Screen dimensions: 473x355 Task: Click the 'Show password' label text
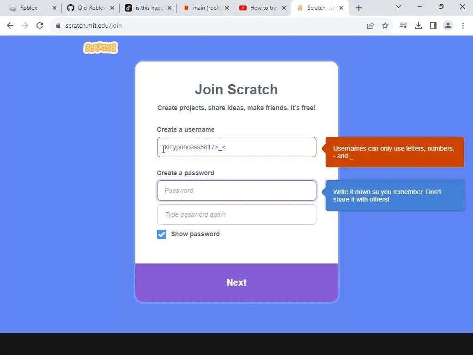click(195, 234)
